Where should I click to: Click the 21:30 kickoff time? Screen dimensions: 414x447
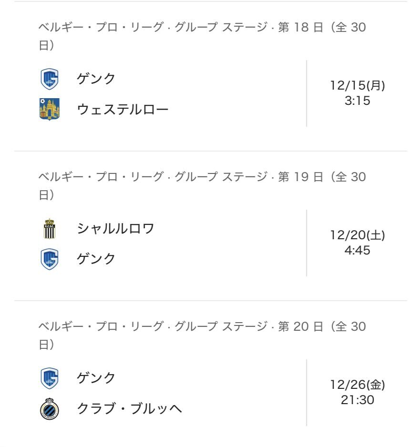(x=357, y=400)
